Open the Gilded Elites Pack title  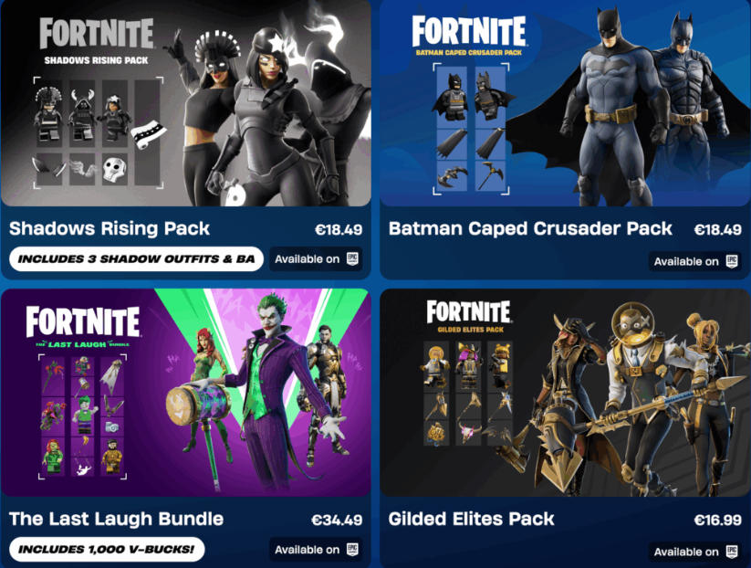click(x=471, y=519)
